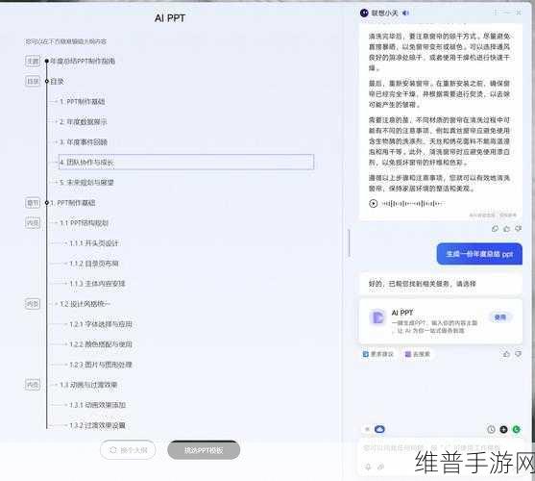Click 使用 button on AI PPT card
The height and width of the screenshot is (481, 535).
point(499,317)
